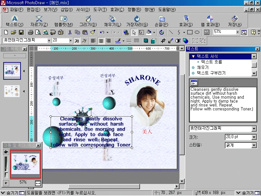Cut the selection with the scissors icon
Viewport: 261px width, 196px height.
[70, 32]
